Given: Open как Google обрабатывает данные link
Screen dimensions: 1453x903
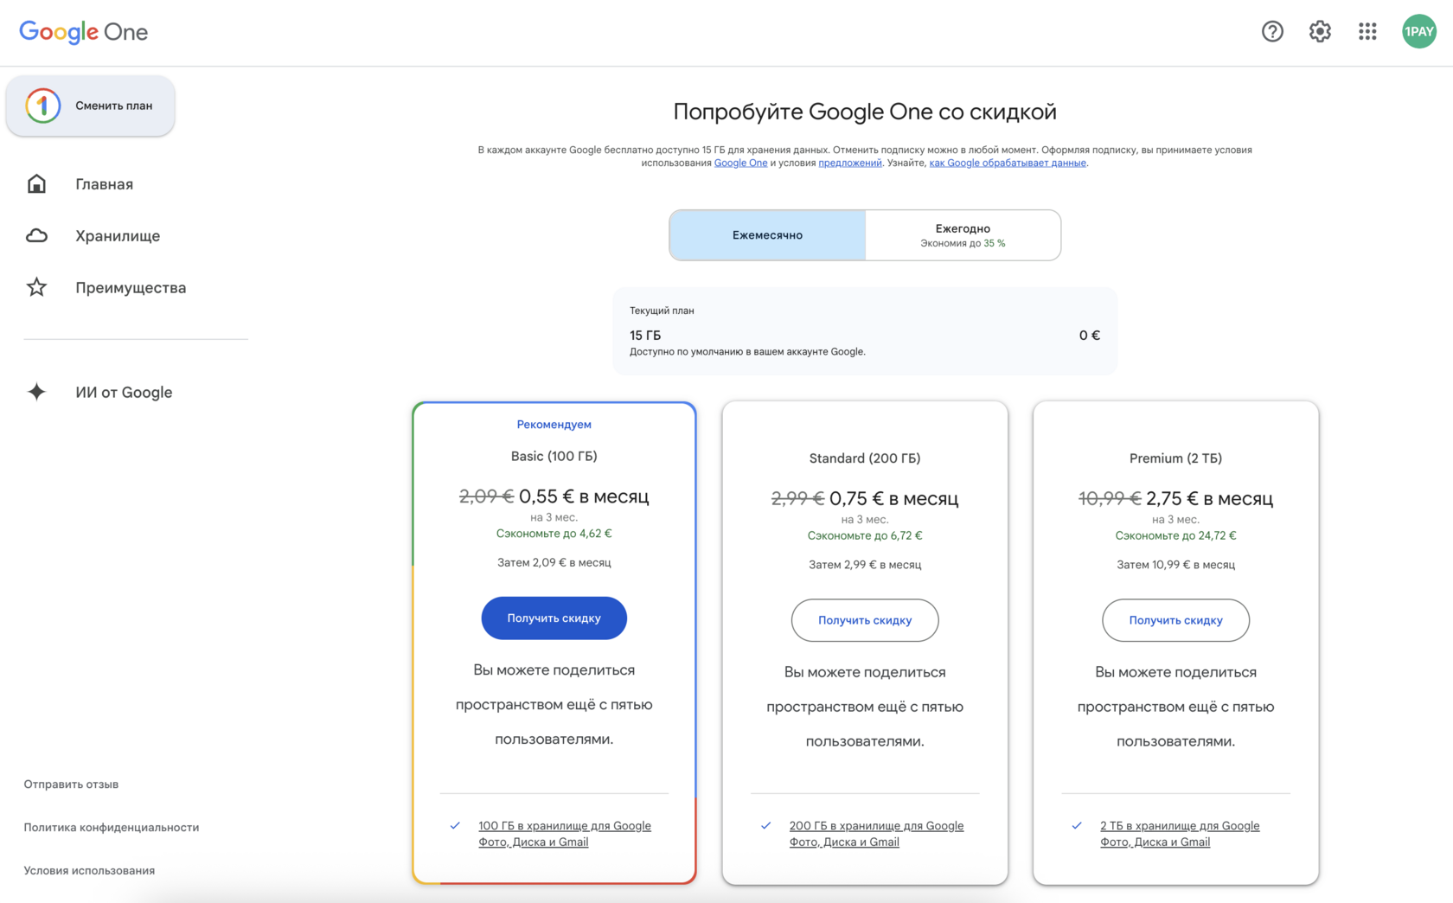Looking at the screenshot, I should (x=1008, y=163).
